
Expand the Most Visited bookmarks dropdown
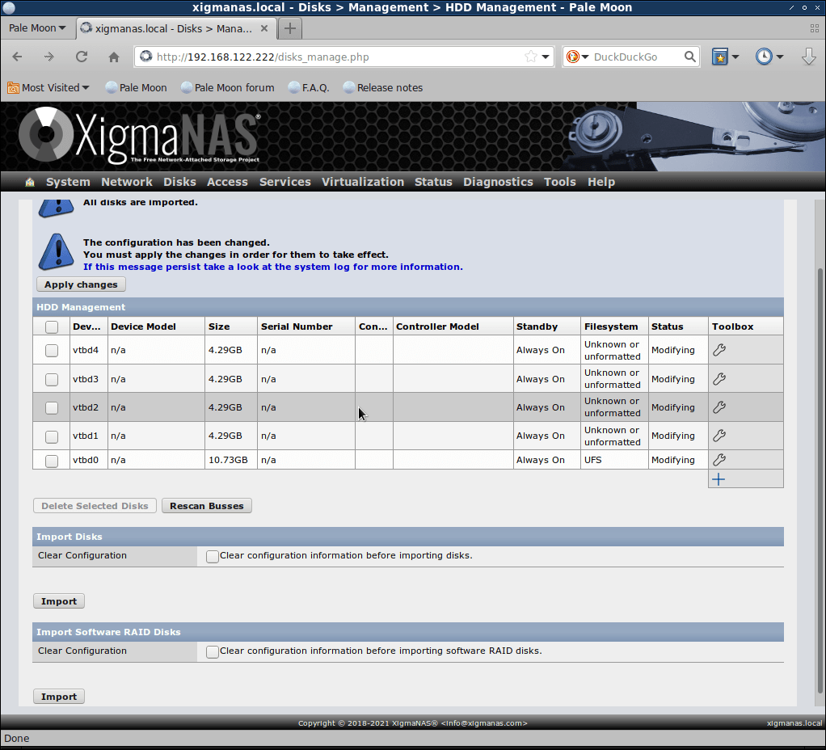[x=48, y=88]
